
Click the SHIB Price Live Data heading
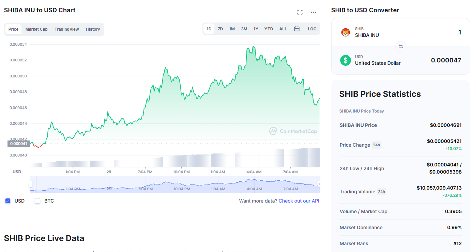(x=44, y=238)
